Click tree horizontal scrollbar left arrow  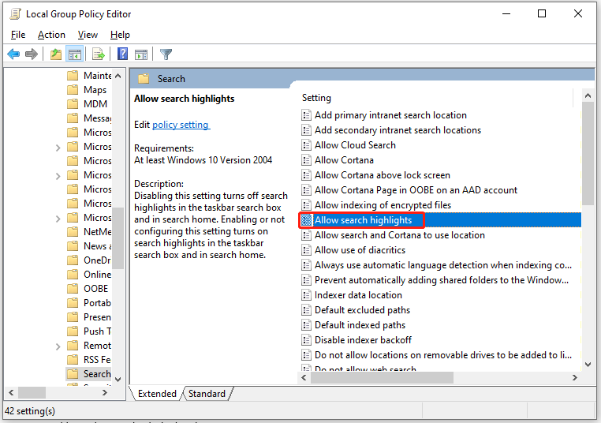tap(11, 393)
